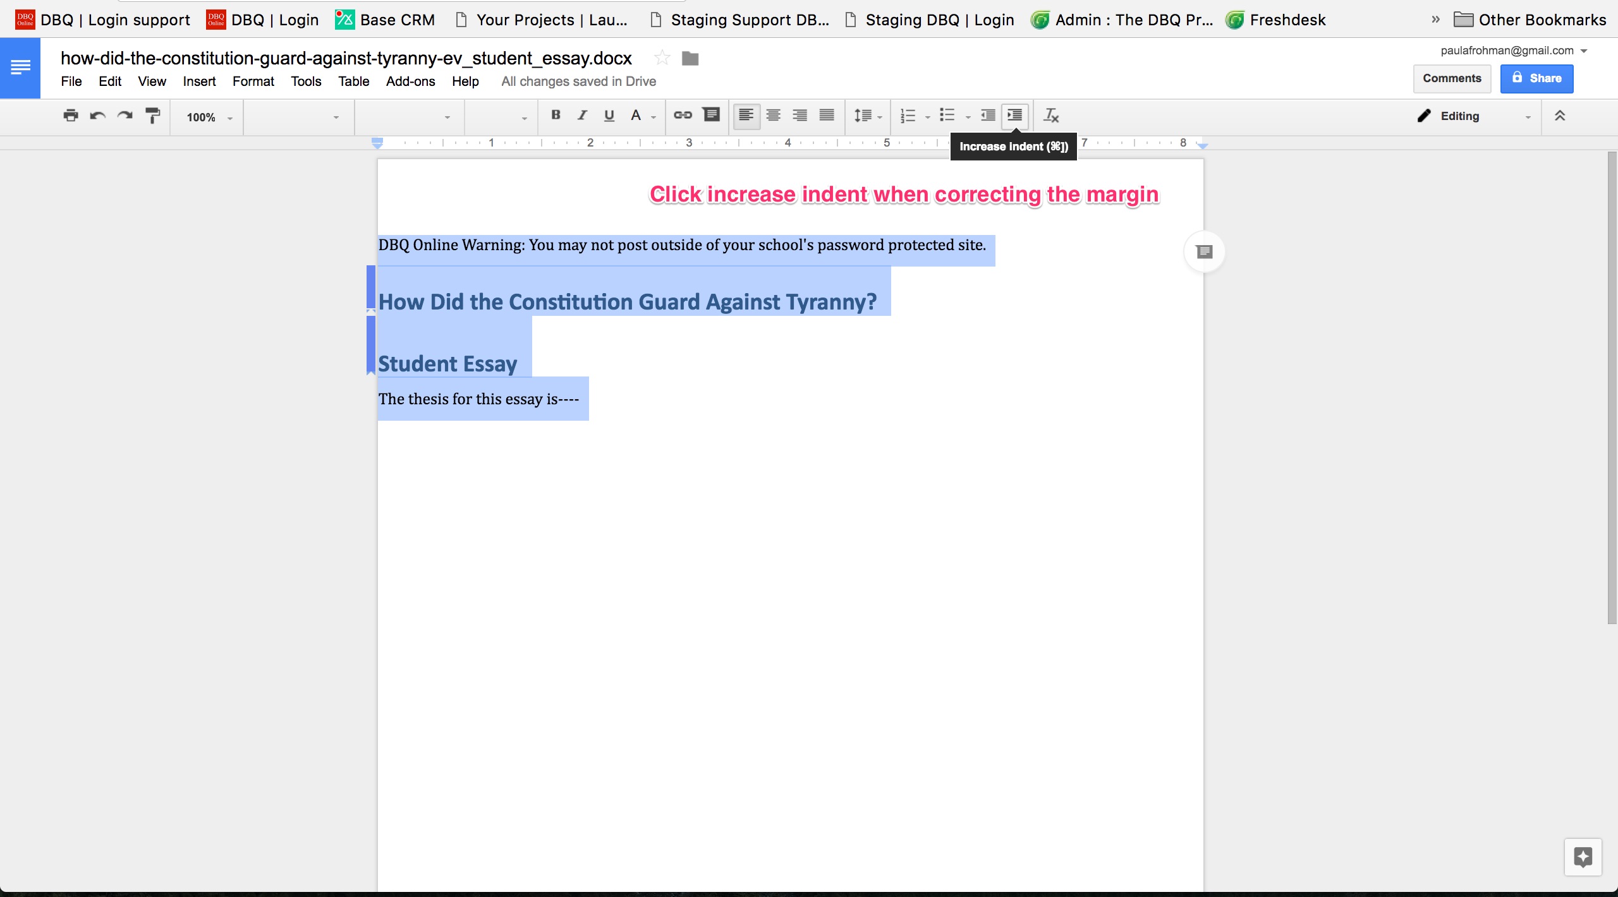This screenshot has width=1618, height=897.
Task: Open the Add-ons menu
Action: pos(410,81)
